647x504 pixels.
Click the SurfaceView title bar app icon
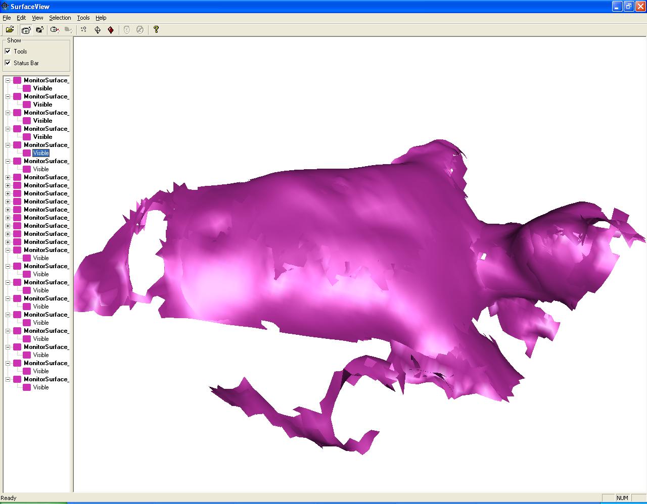coord(5,7)
